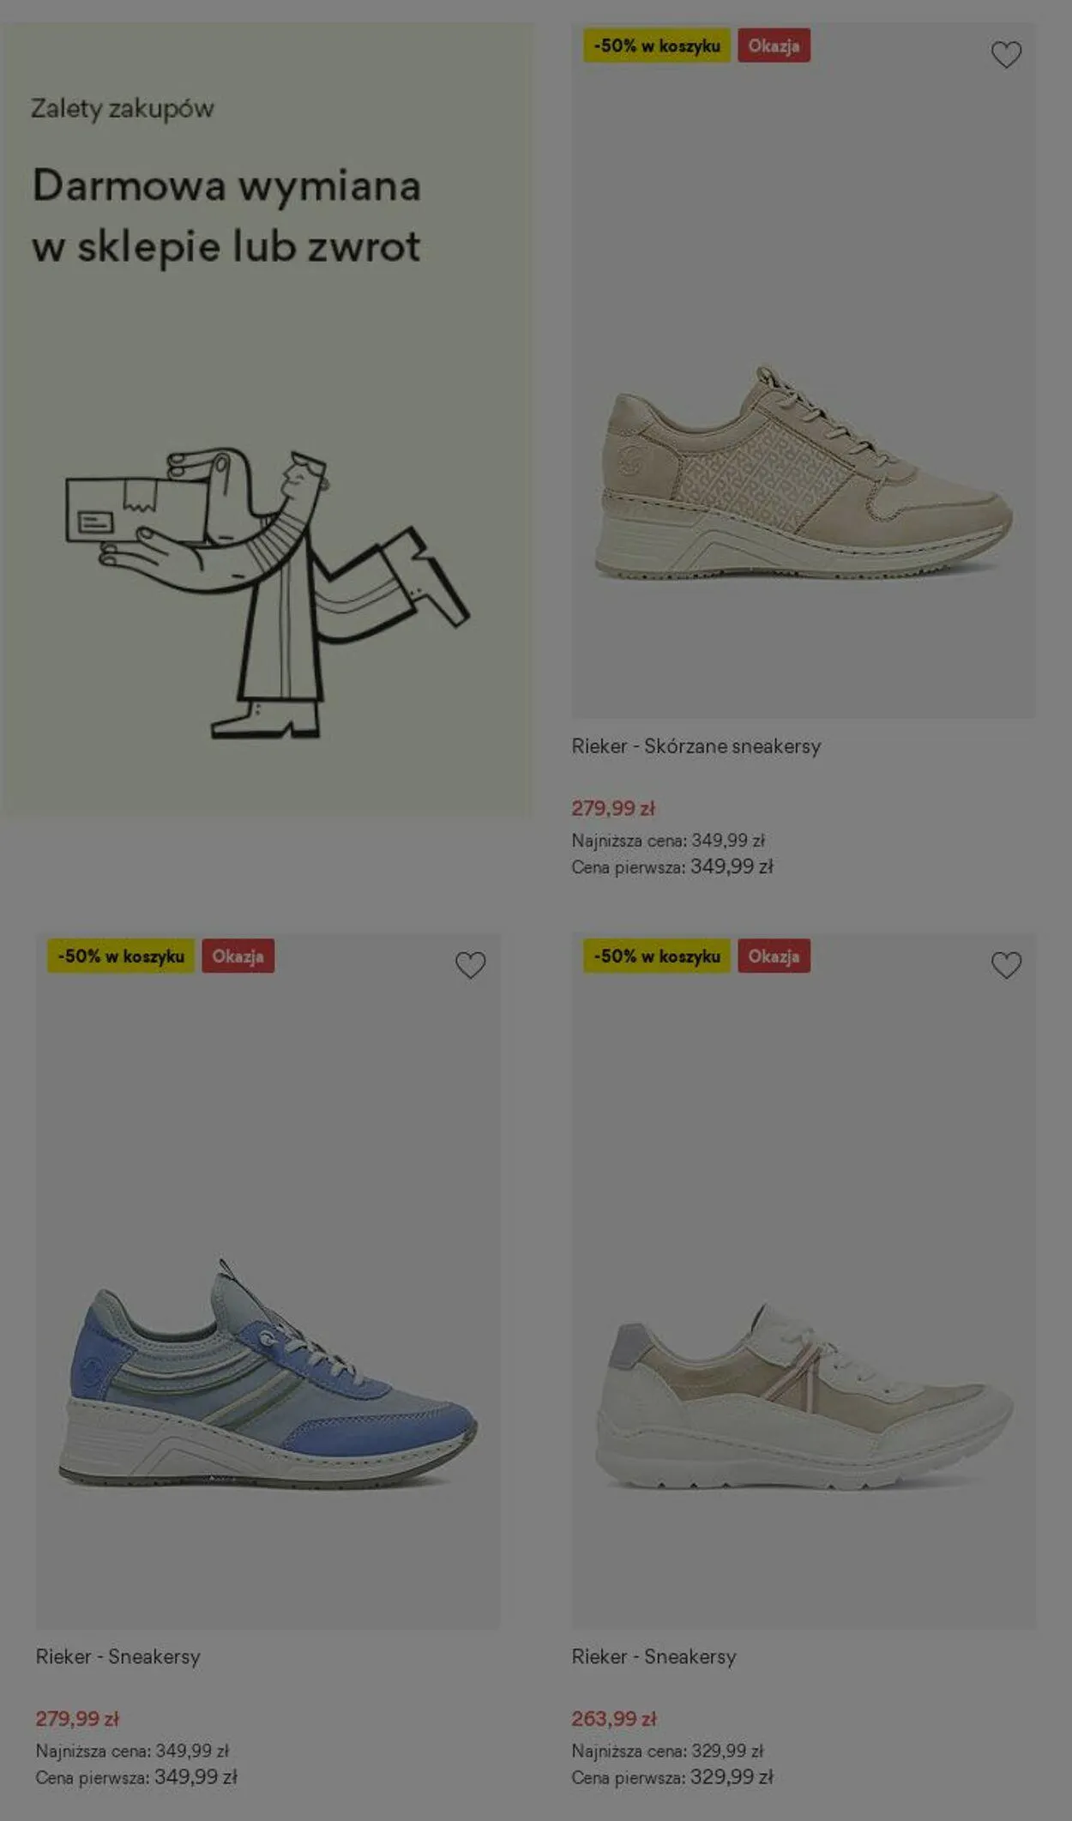This screenshot has height=1821, width=1072.
Task: Open bottom-left 'Rieker - Sneakersy' product title
Action: click(x=117, y=1656)
